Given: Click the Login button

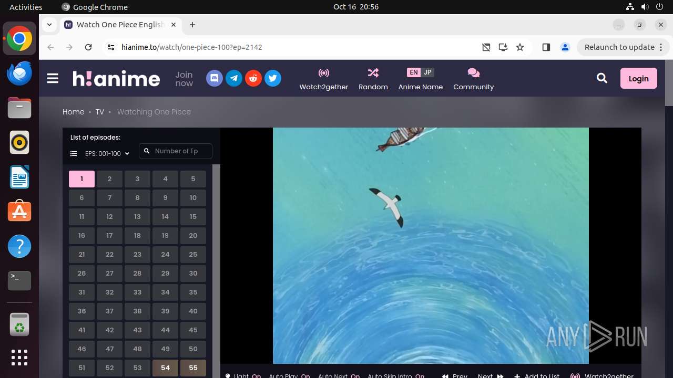Looking at the screenshot, I should [x=639, y=78].
